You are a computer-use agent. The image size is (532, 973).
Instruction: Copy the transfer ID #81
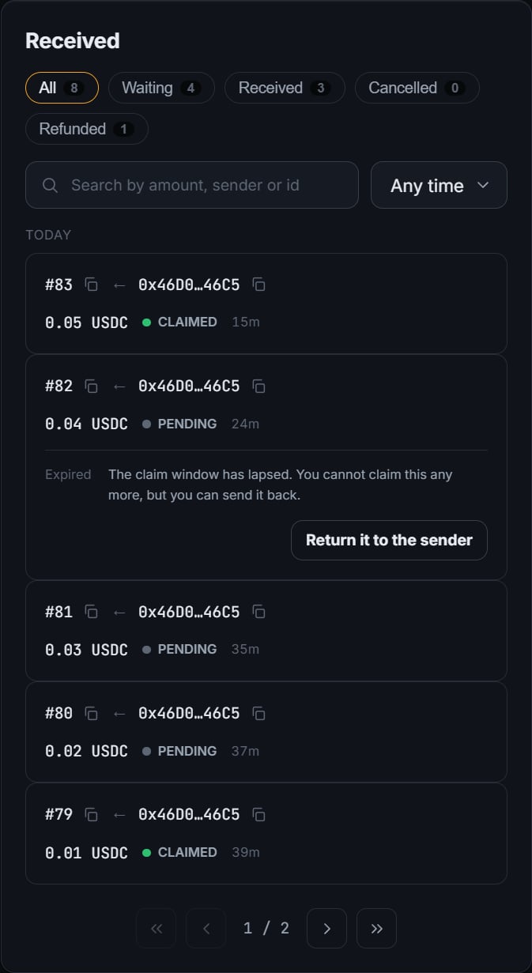(92, 612)
